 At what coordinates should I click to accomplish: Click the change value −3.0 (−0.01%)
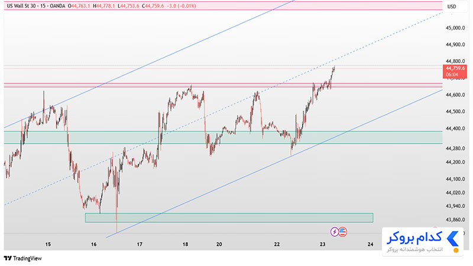(181, 6)
